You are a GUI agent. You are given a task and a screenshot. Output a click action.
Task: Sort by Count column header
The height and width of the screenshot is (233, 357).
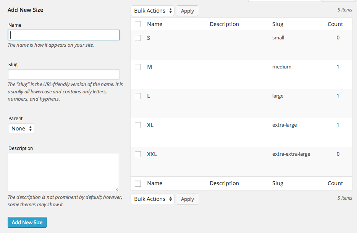(x=335, y=24)
